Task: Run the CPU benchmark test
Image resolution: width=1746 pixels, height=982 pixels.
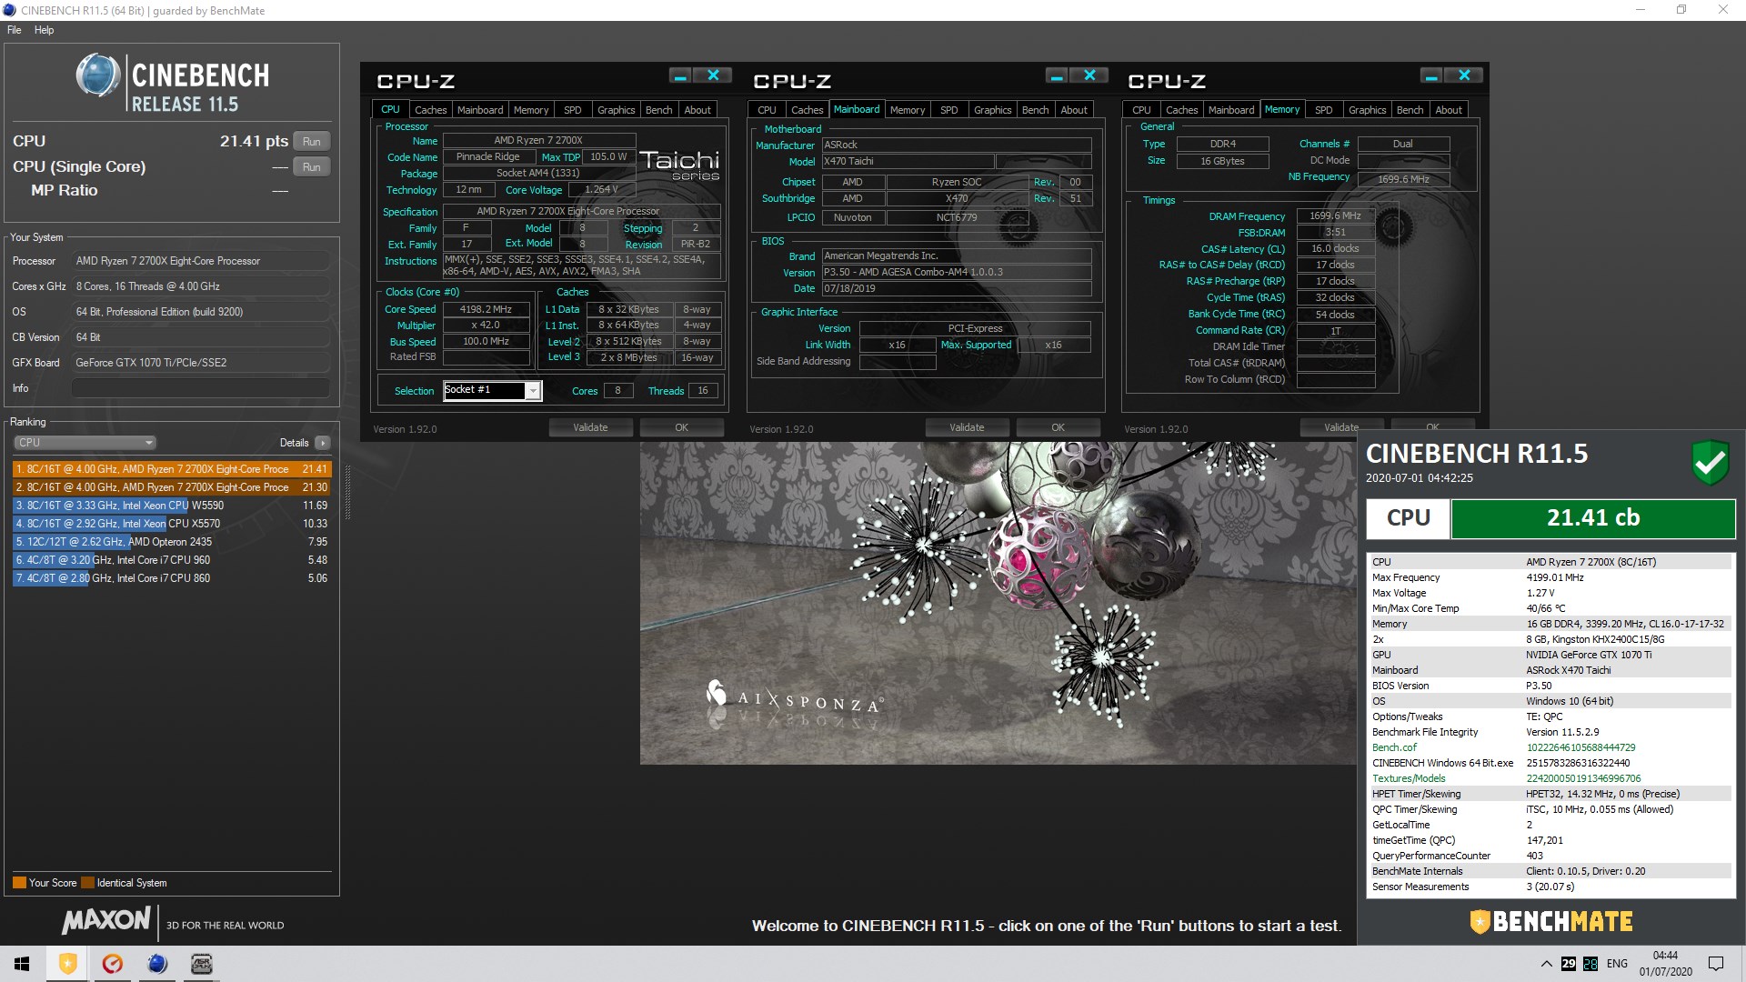Action: coord(312,141)
